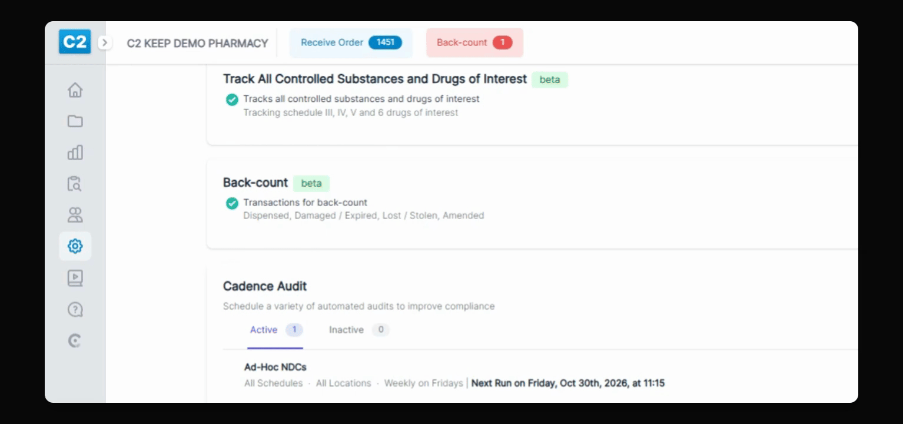Image resolution: width=903 pixels, height=424 pixels.
Task: Open the video tutorials sidebar icon
Action: click(x=75, y=278)
